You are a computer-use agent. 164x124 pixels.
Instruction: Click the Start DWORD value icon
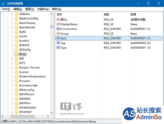point(58,38)
